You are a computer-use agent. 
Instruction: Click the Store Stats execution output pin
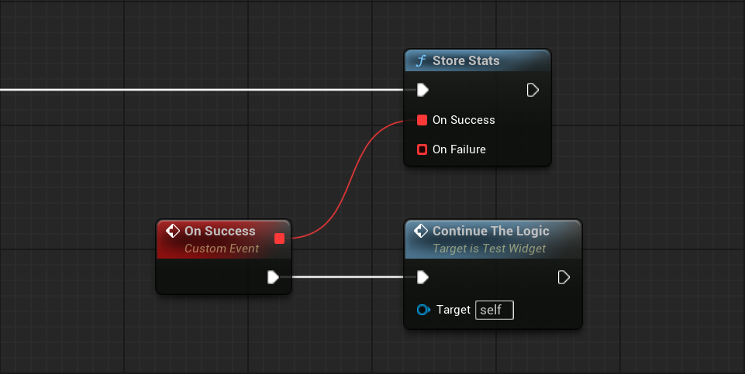[x=533, y=90]
